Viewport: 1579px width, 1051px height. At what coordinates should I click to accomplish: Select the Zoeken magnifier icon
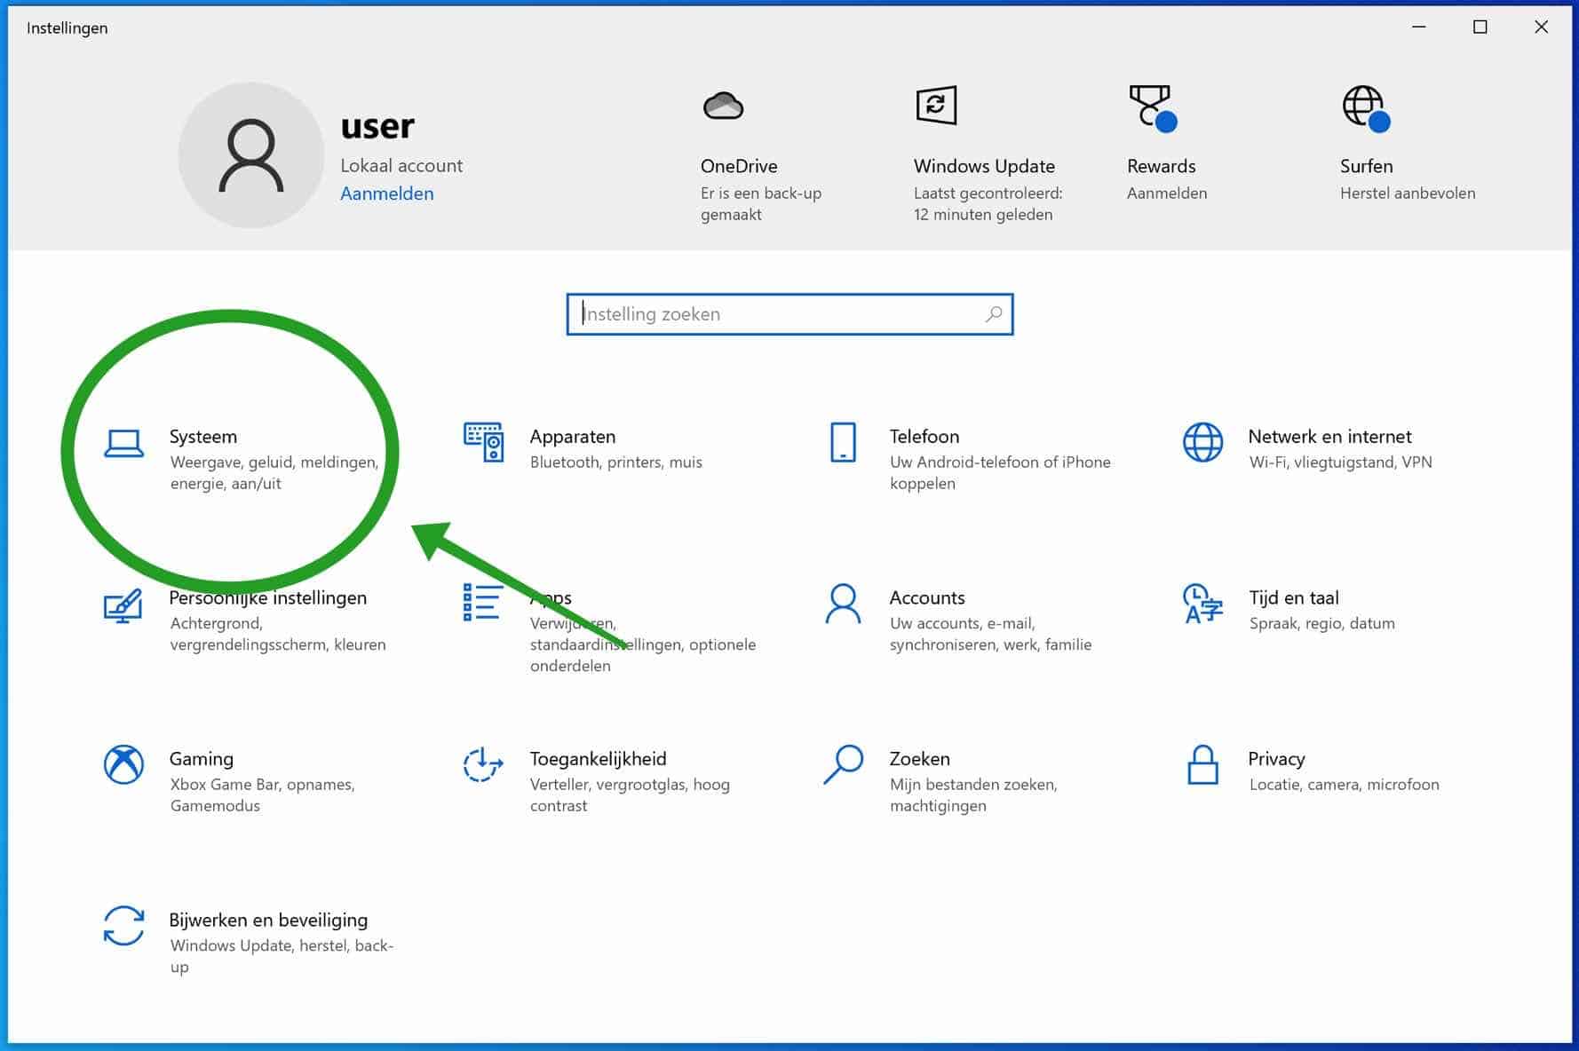(x=843, y=764)
